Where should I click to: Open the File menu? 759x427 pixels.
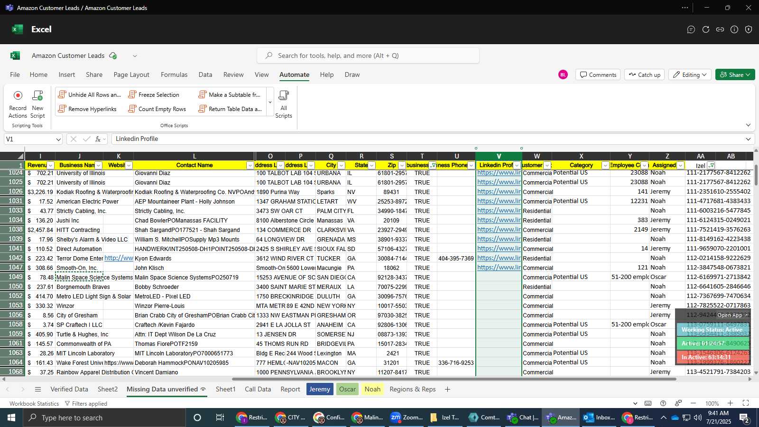tap(15, 75)
